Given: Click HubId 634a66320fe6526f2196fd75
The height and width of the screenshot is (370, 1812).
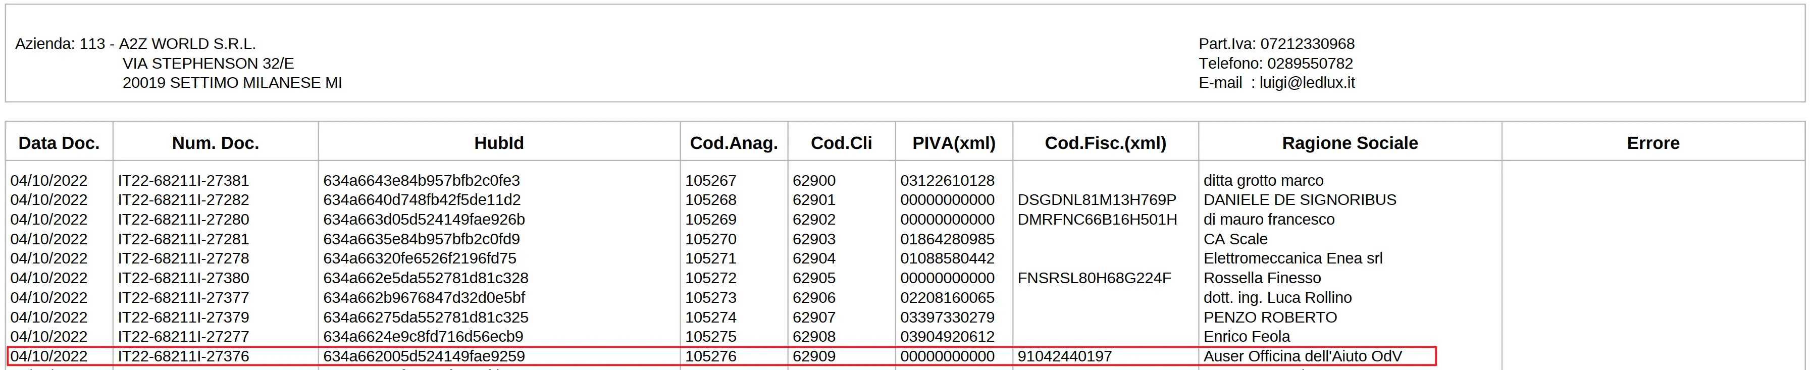Looking at the screenshot, I should click(x=419, y=258).
